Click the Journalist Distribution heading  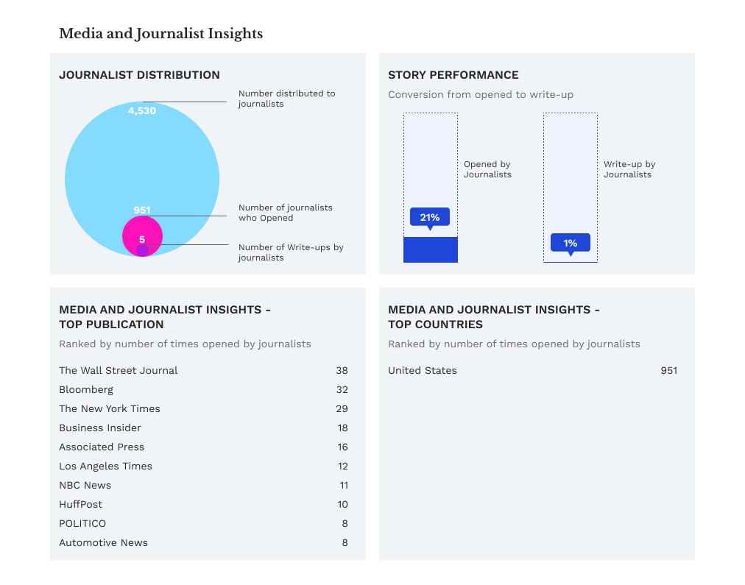(x=139, y=75)
